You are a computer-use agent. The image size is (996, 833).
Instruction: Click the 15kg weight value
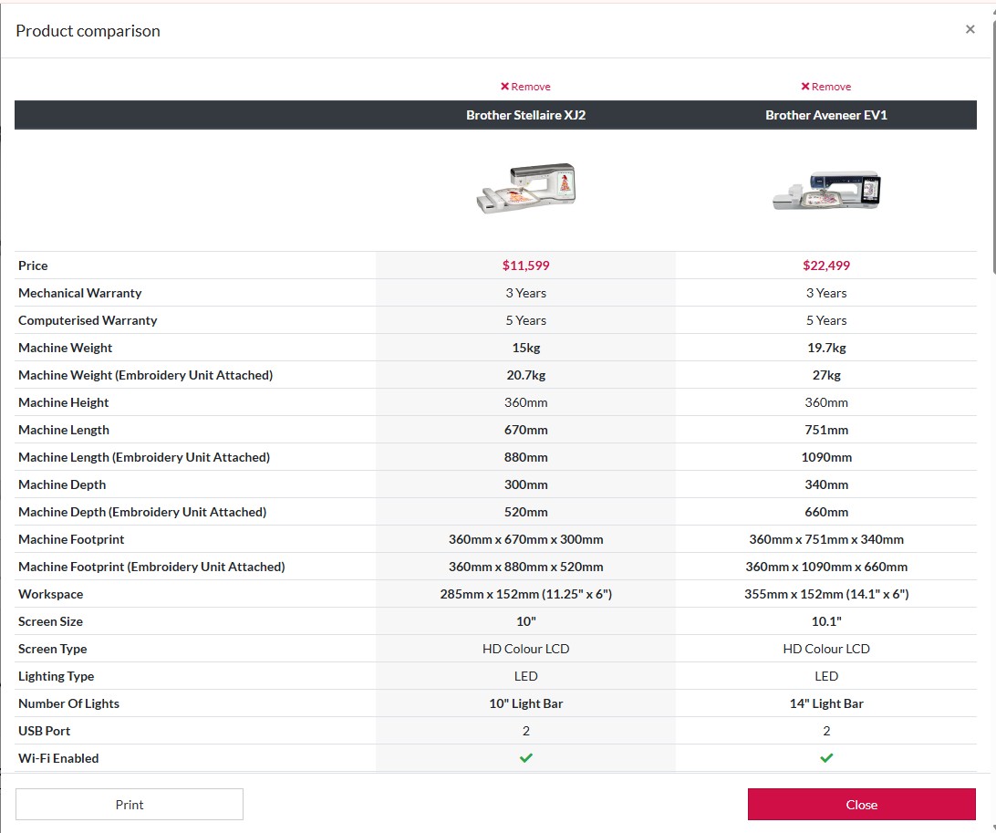[x=526, y=348]
